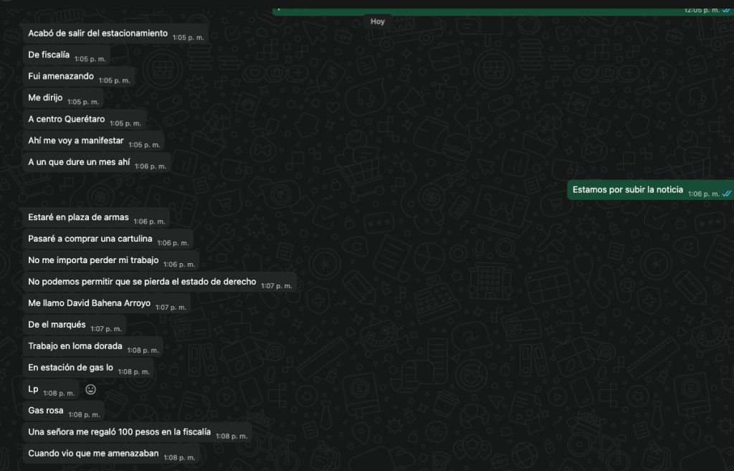The height and width of the screenshot is (471, 734).
Task: Click the message "Acabó de salir del estacionamiento"
Action: click(97, 34)
